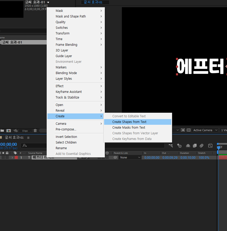227x231 pixels.
Task: Choose Pre-compose... from context menu
Action: (x=76, y=129)
